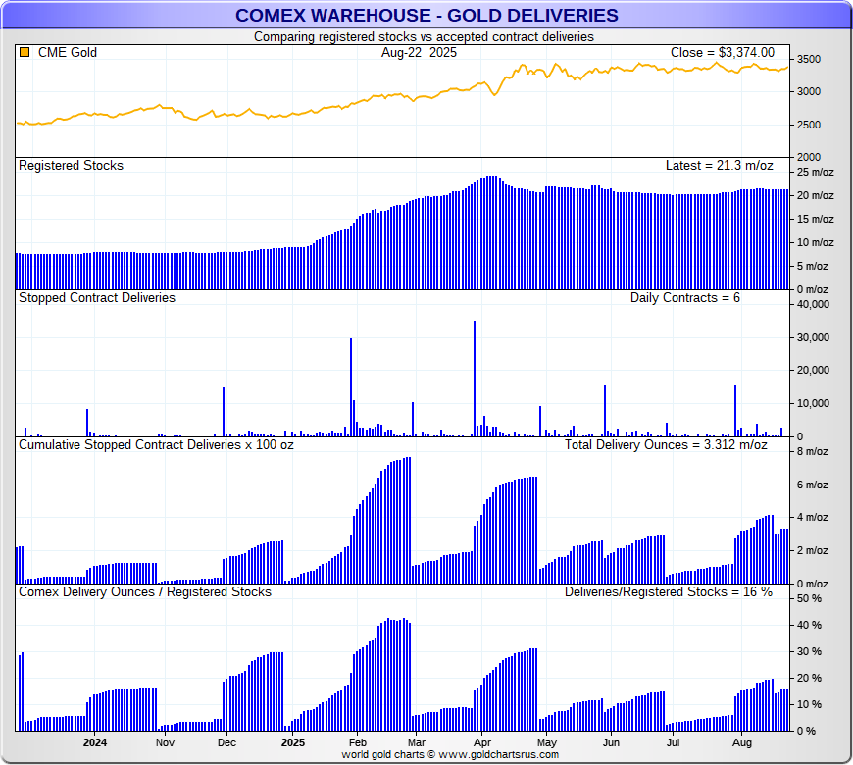The width and height of the screenshot is (853, 765).
Task: Click the Cumulative Stopped Contract Deliveries label
Action: click(156, 445)
